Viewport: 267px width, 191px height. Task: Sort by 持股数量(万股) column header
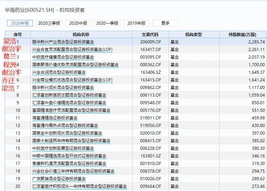[x=242, y=35]
